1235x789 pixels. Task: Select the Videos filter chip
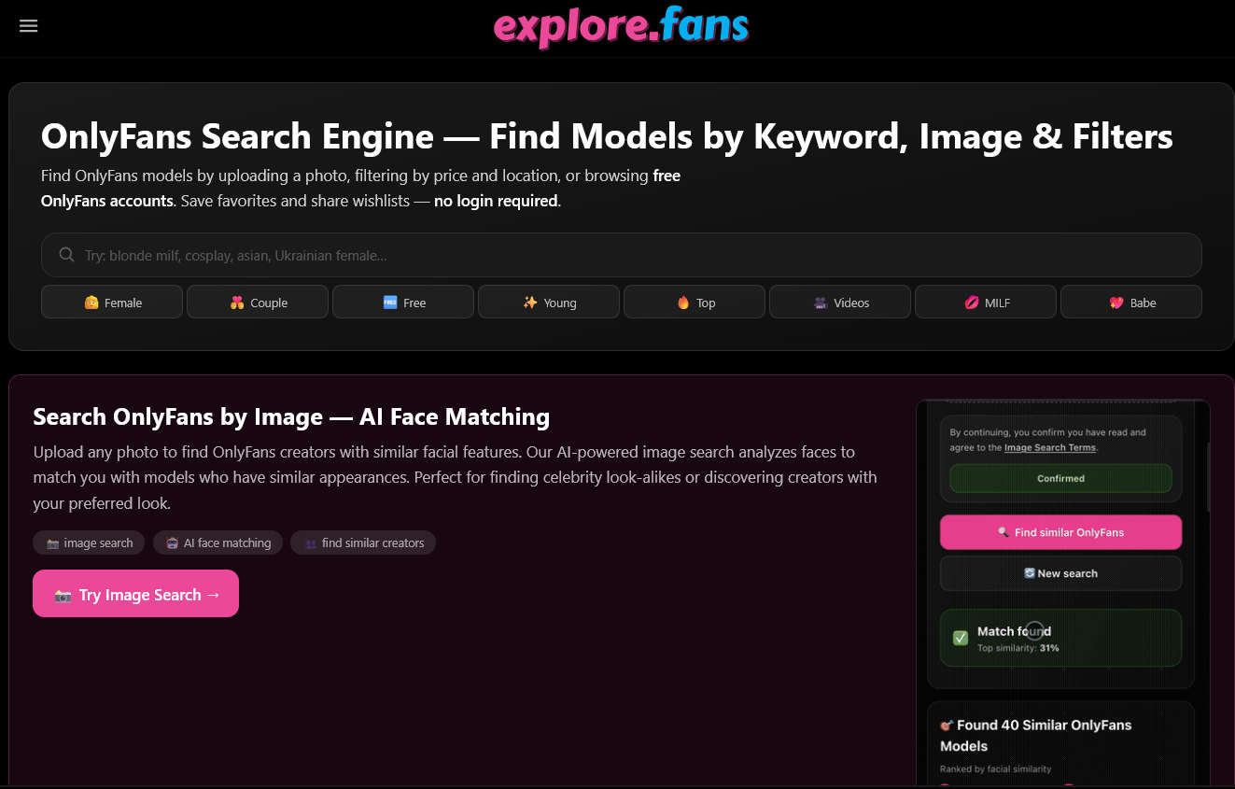click(x=840, y=303)
